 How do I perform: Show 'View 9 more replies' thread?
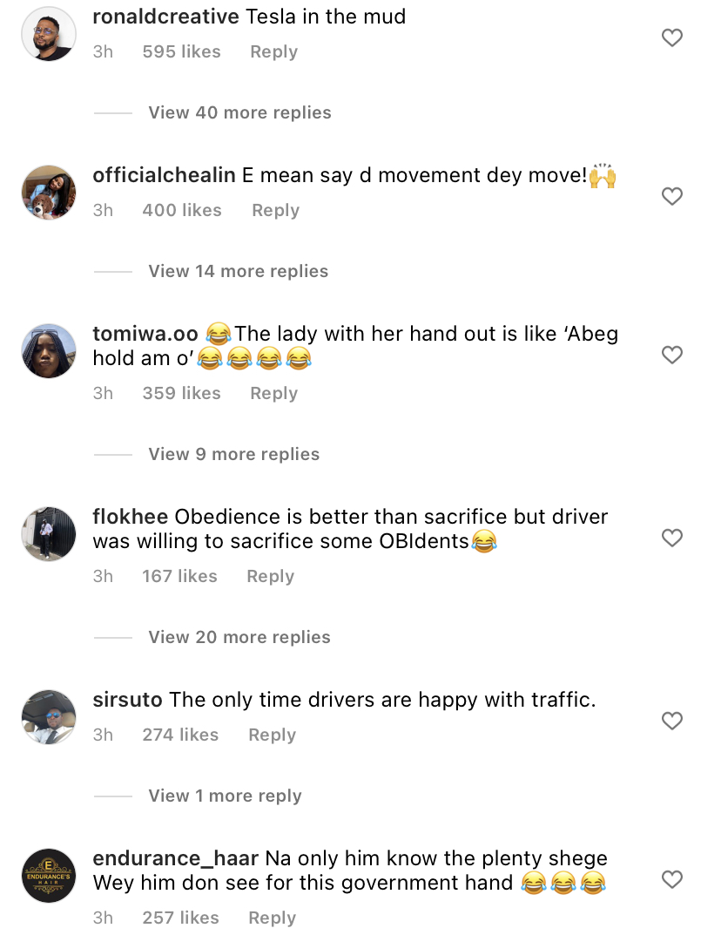point(233,454)
